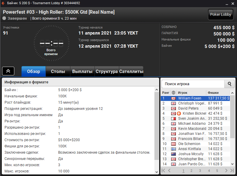Open the Сателлиты tab
The image size is (237, 176).
131,71
